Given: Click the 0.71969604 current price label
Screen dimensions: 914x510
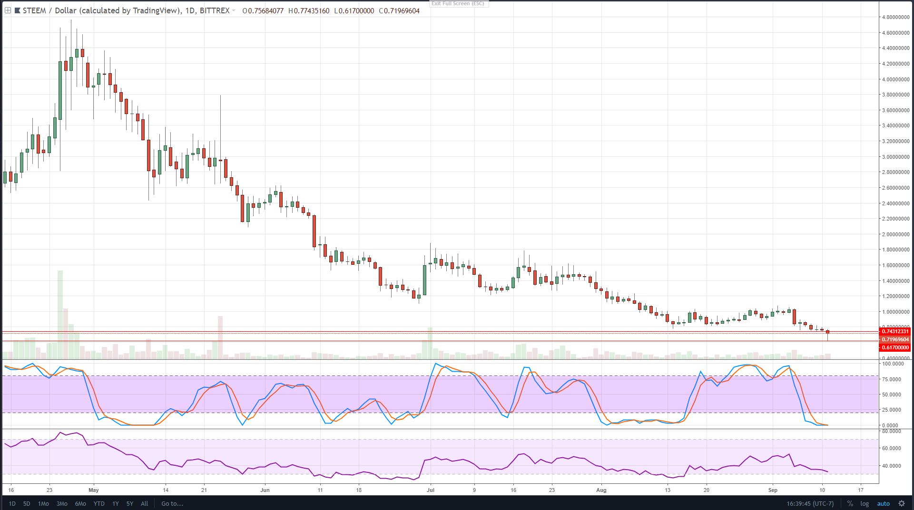Looking at the screenshot, I should coord(895,339).
